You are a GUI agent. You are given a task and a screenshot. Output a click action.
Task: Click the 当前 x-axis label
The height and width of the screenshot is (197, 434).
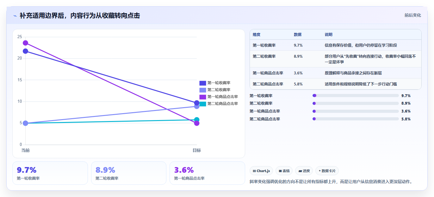coord(25,150)
